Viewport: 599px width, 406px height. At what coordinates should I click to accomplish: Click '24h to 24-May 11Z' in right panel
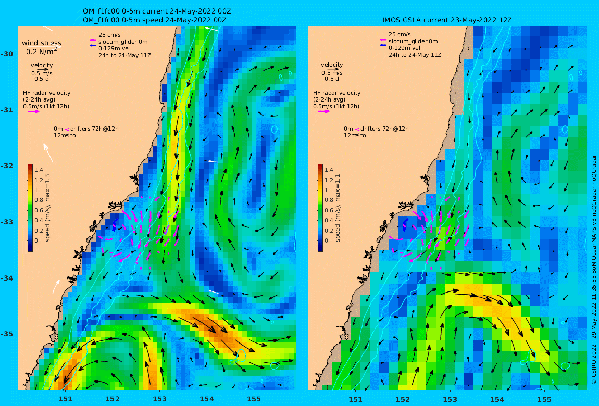(415, 55)
